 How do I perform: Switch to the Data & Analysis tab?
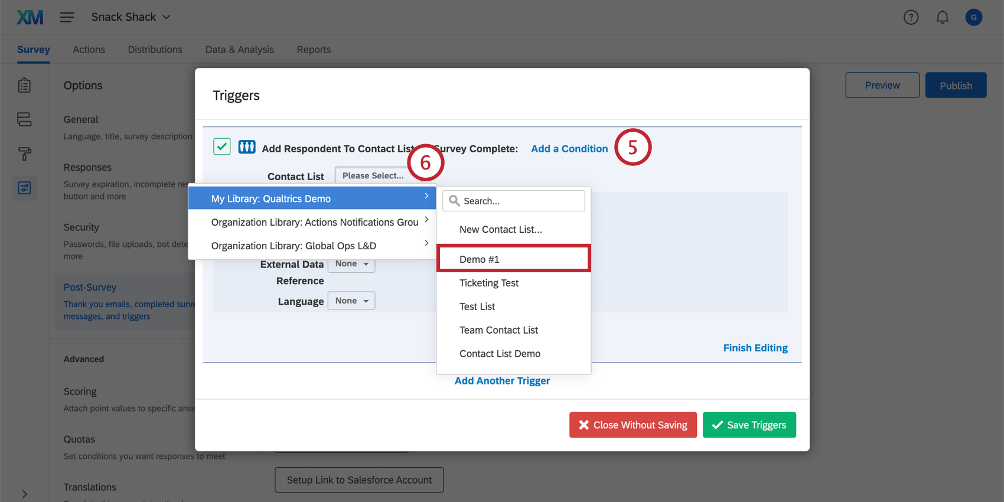[239, 50]
